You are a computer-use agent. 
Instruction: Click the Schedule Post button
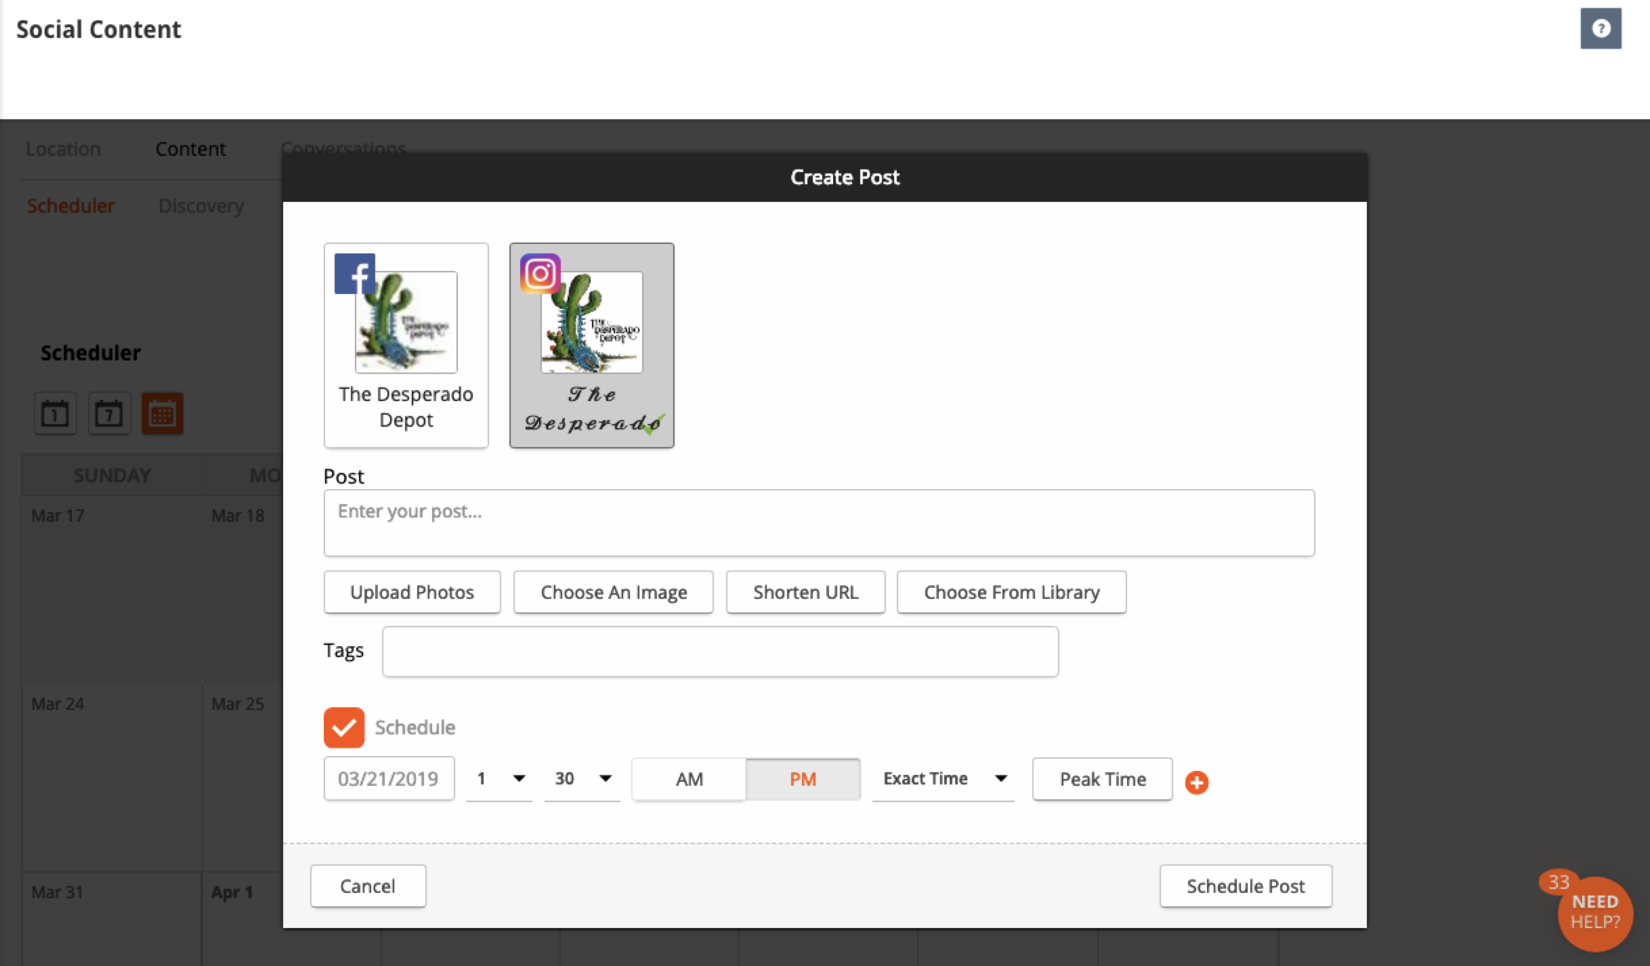click(x=1246, y=886)
